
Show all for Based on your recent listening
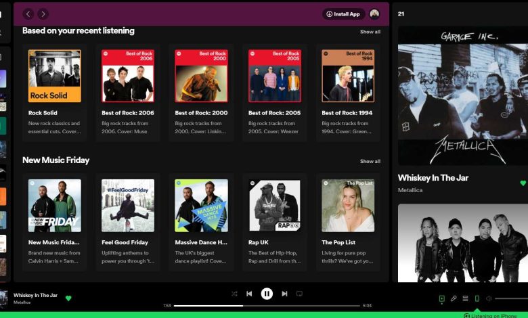tap(370, 32)
